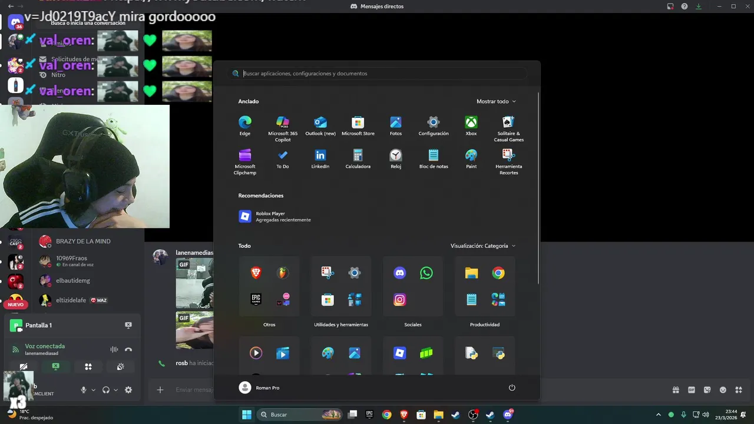Toggle camera in Discord voice panel
This screenshot has height=424, width=754.
click(24, 366)
